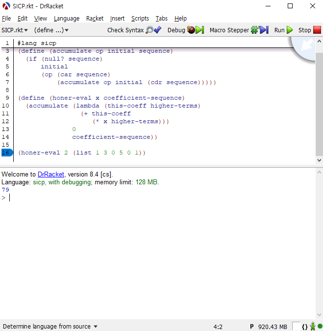Click the red Stop icon

point(317,30)
